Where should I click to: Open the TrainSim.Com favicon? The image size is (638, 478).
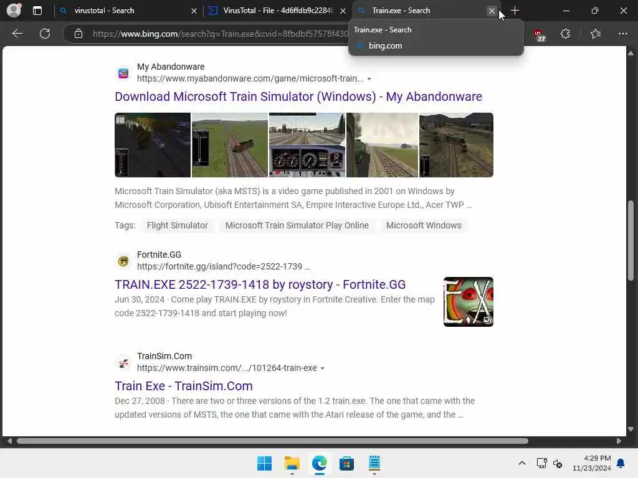[x=123, y=363]
